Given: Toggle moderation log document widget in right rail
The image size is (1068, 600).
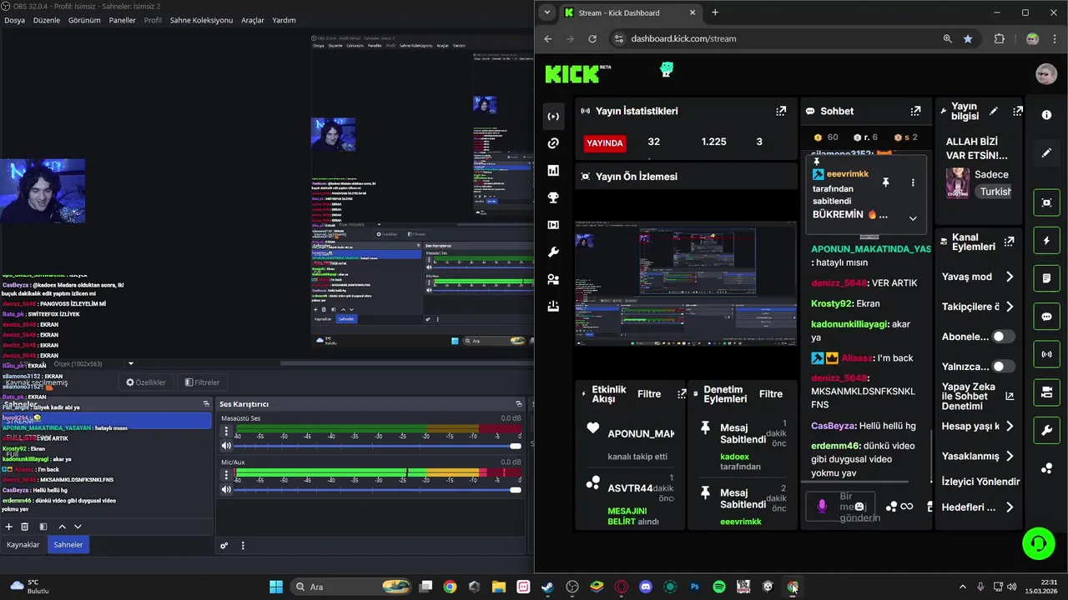Looking at the screenshot, I should pos(1046,277).
